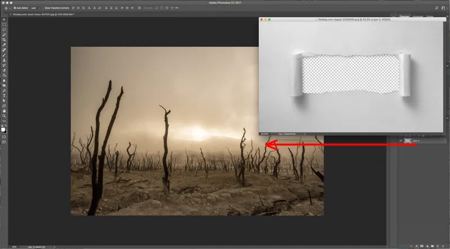Create a new group folder
Screen dimensions: 450x249
point(432,246)
